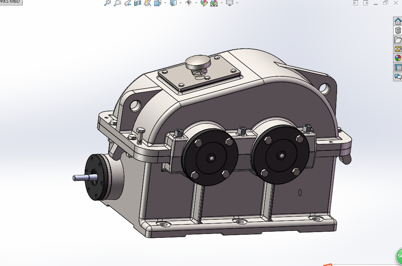Open the Custom Properties task pane tab

(398, 67)
